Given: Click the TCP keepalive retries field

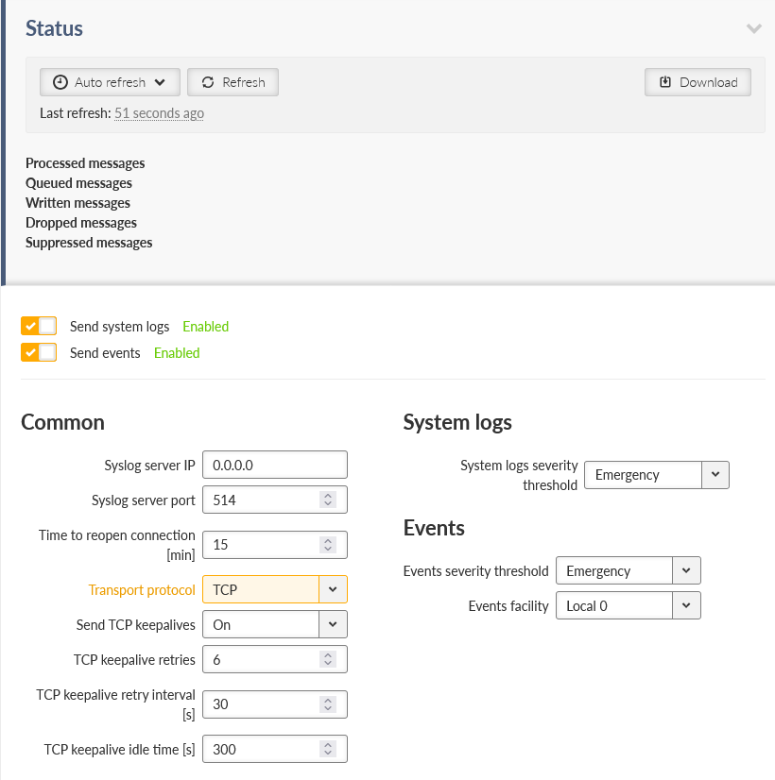Looking at the screenshot, I should 275,659.
